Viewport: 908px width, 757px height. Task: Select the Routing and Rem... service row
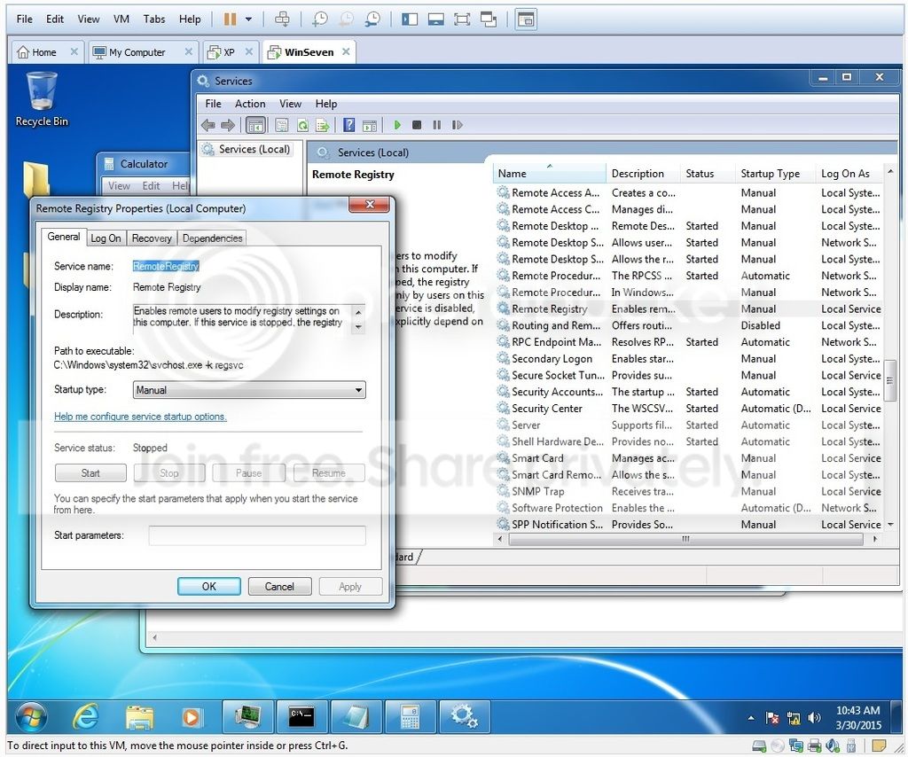coord(689,326)
